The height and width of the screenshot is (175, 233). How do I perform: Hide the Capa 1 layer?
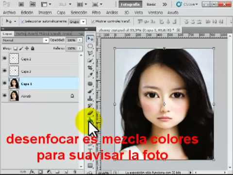click(4, 83)
